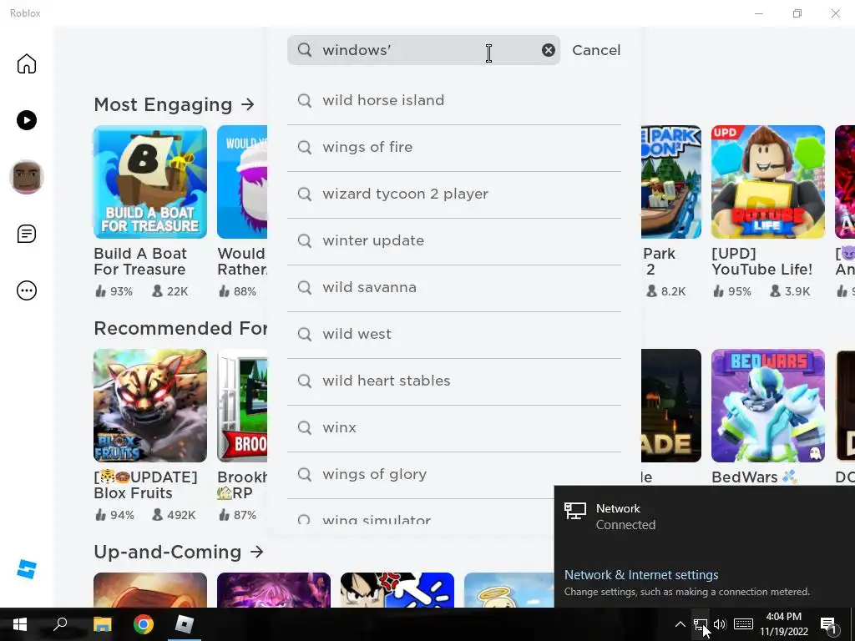This screenshot has width=855, height=641.
Task: Open the Up-and-Coming section arrow
Action: click(x=256, y=552)
